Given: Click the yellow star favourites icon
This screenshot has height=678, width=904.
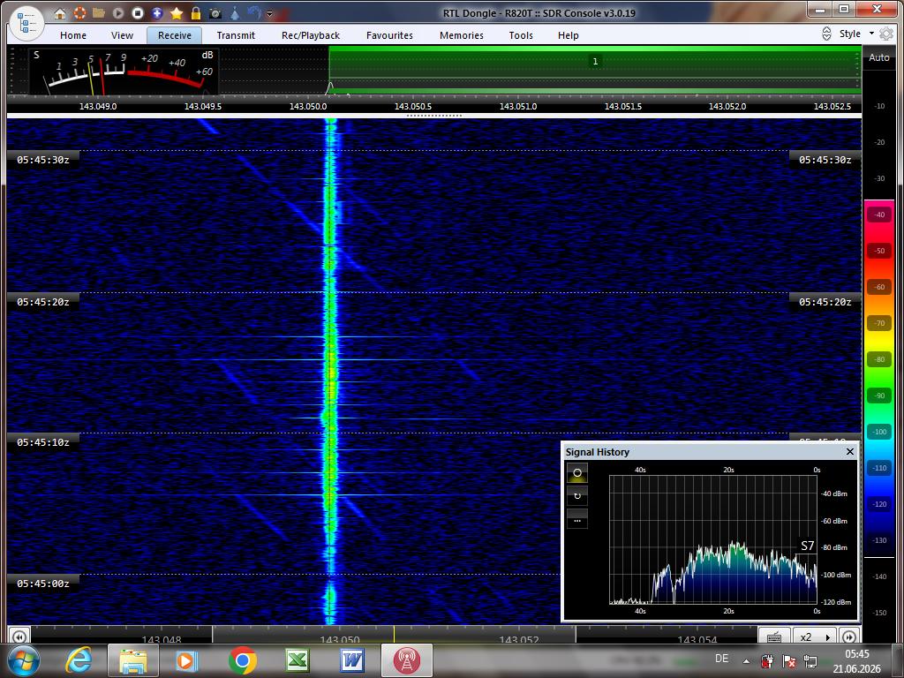Looking at the screenshot, I should tap(177, 12).
